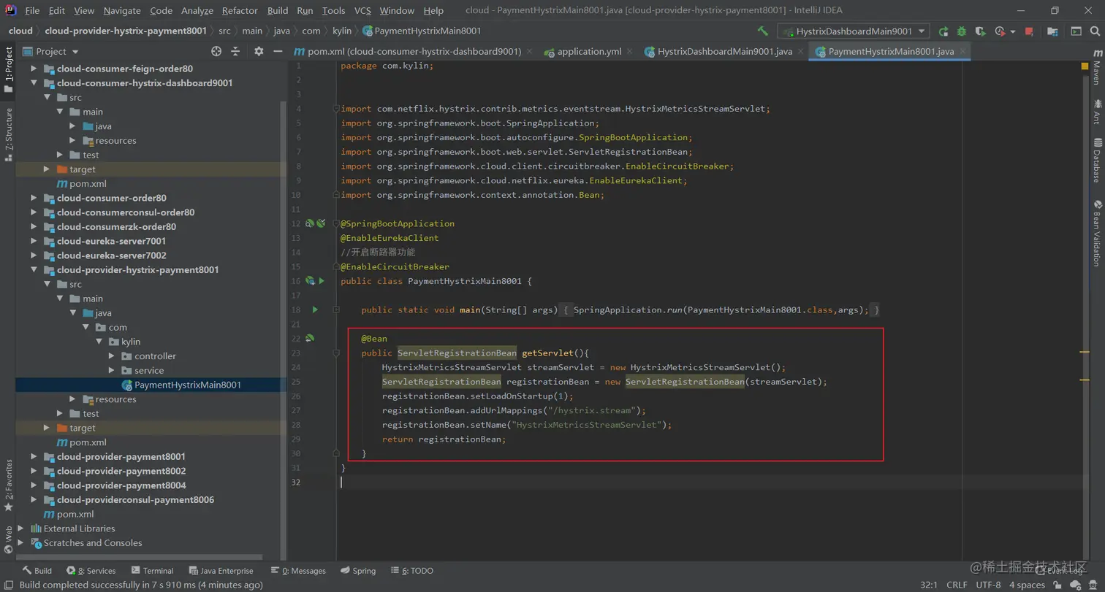Stop the running application with red square

click(x=1029, y=31)
